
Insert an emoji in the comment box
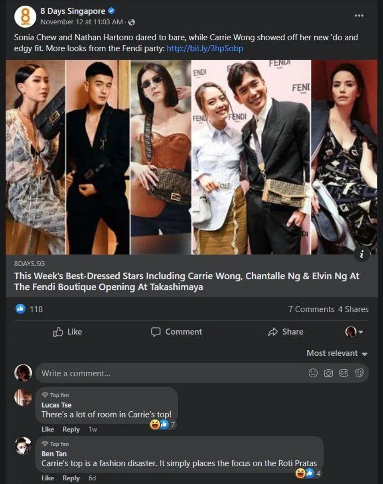[x=313, y=373]
